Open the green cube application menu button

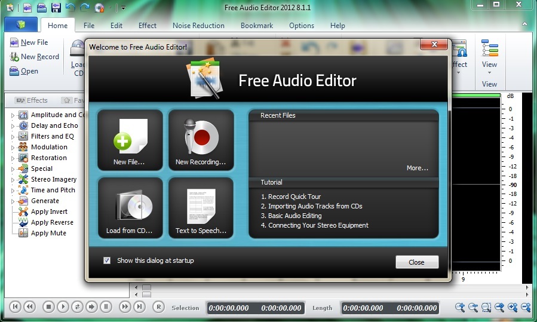click(x=21, y=24)
